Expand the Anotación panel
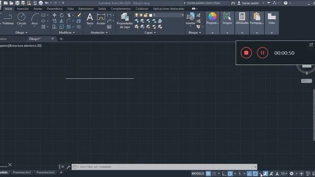The height and width of the screenshot is (177, 315). coord(99,32)
